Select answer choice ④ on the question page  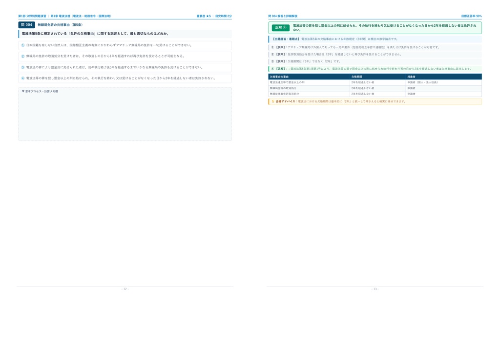tap(125, 78)
